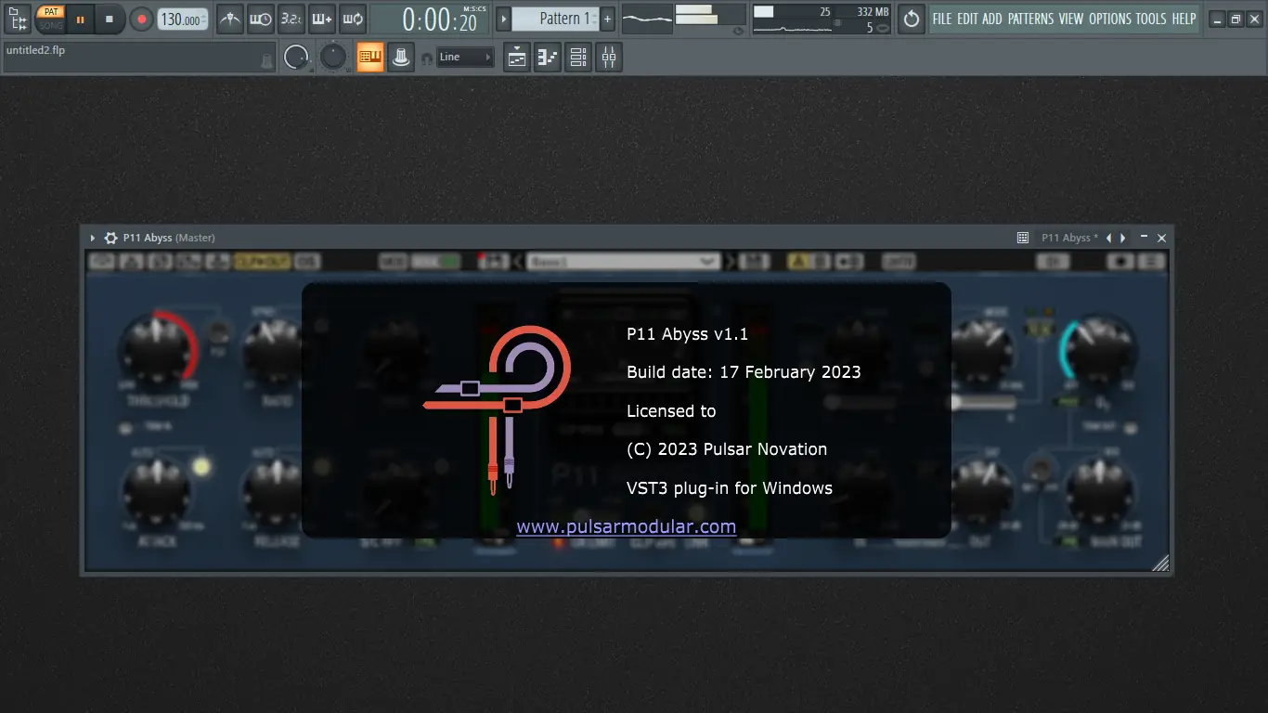Open the P11 Abyss preset name menu
This screenshot has width=1268, height=713.
[1069, 239]
